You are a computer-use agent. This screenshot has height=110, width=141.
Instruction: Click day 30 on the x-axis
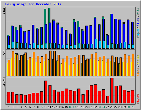[x=128, y=107]
